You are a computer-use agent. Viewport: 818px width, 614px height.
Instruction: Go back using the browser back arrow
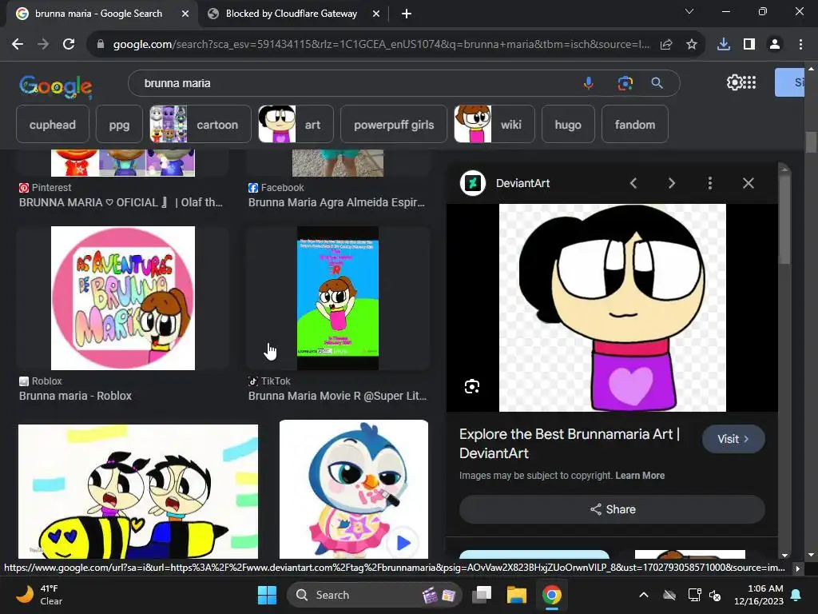18,45
